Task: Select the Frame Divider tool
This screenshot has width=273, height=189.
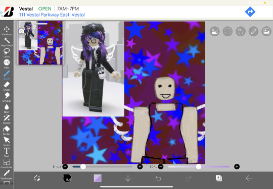Action: [x=7, y=163]
